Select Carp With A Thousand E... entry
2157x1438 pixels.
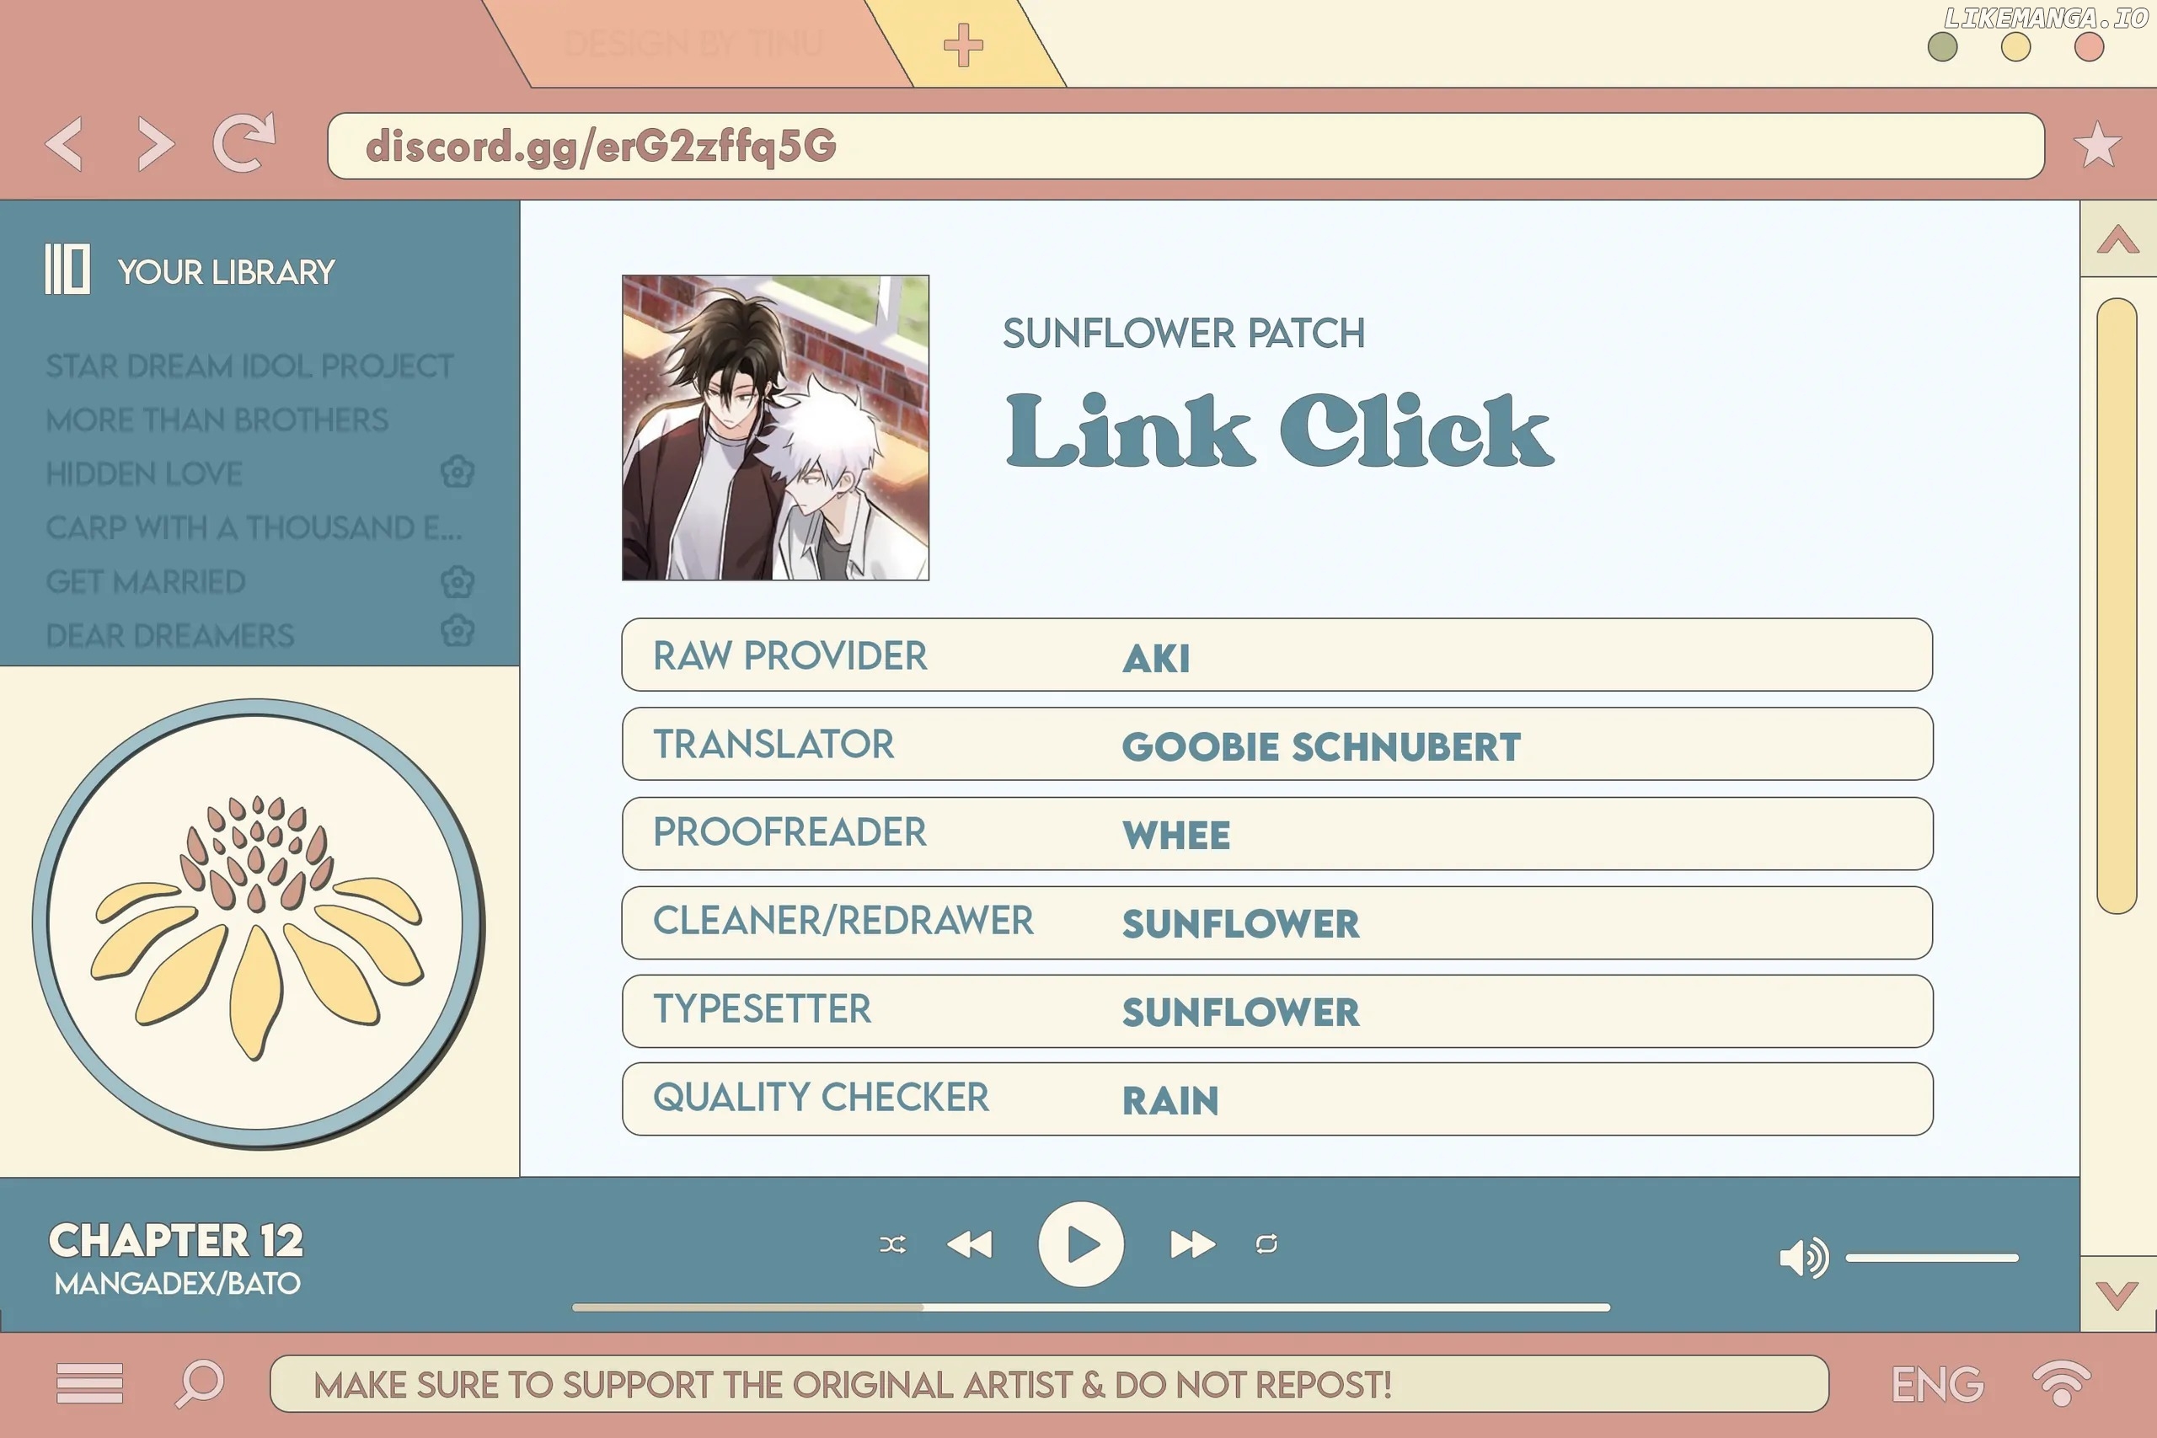[x=254, y=528]
